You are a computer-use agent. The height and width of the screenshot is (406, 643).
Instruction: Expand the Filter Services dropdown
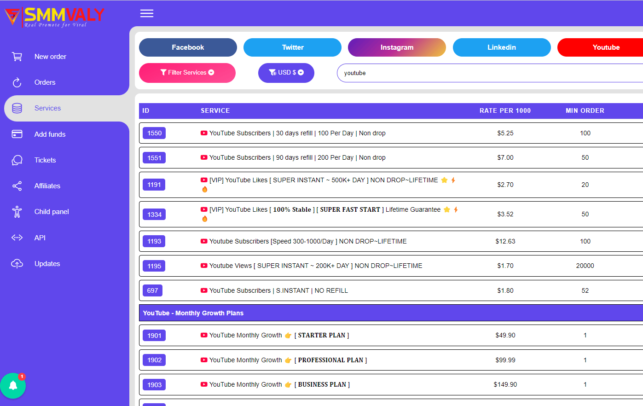pyautogui.click(x=187, y=73)
